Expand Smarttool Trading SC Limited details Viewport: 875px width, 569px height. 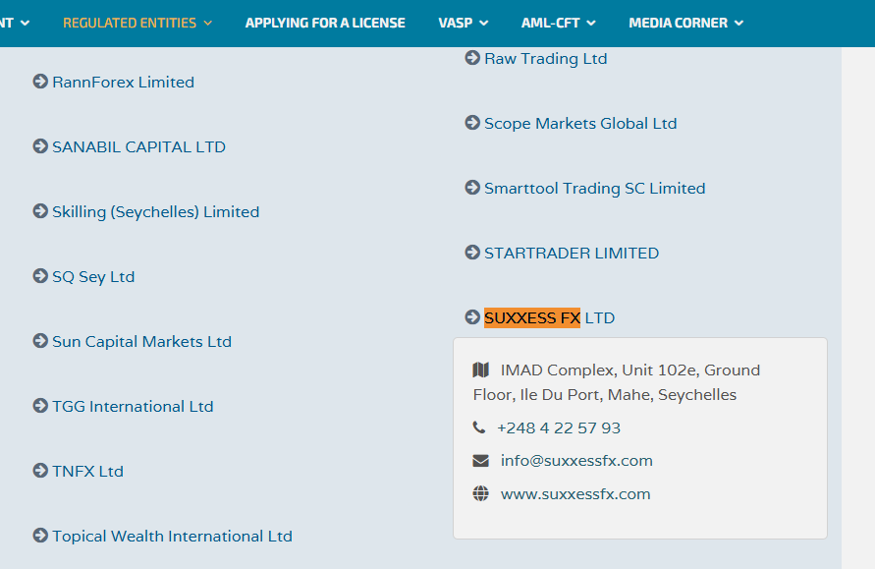tap(595, 188)
